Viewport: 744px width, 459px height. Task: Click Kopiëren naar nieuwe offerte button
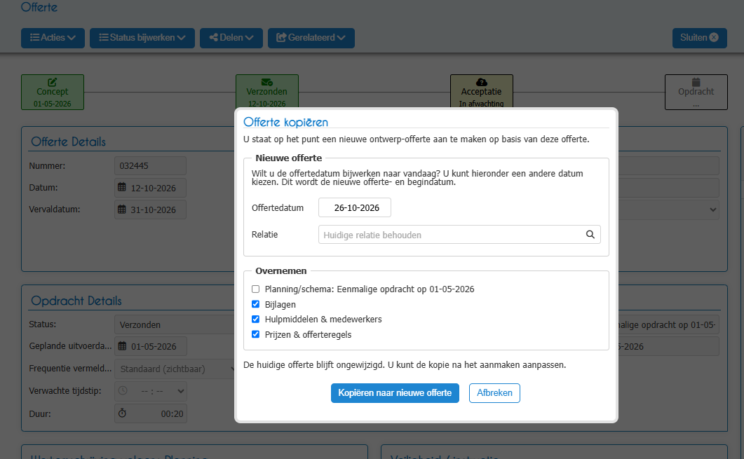[x=395, y=393]
